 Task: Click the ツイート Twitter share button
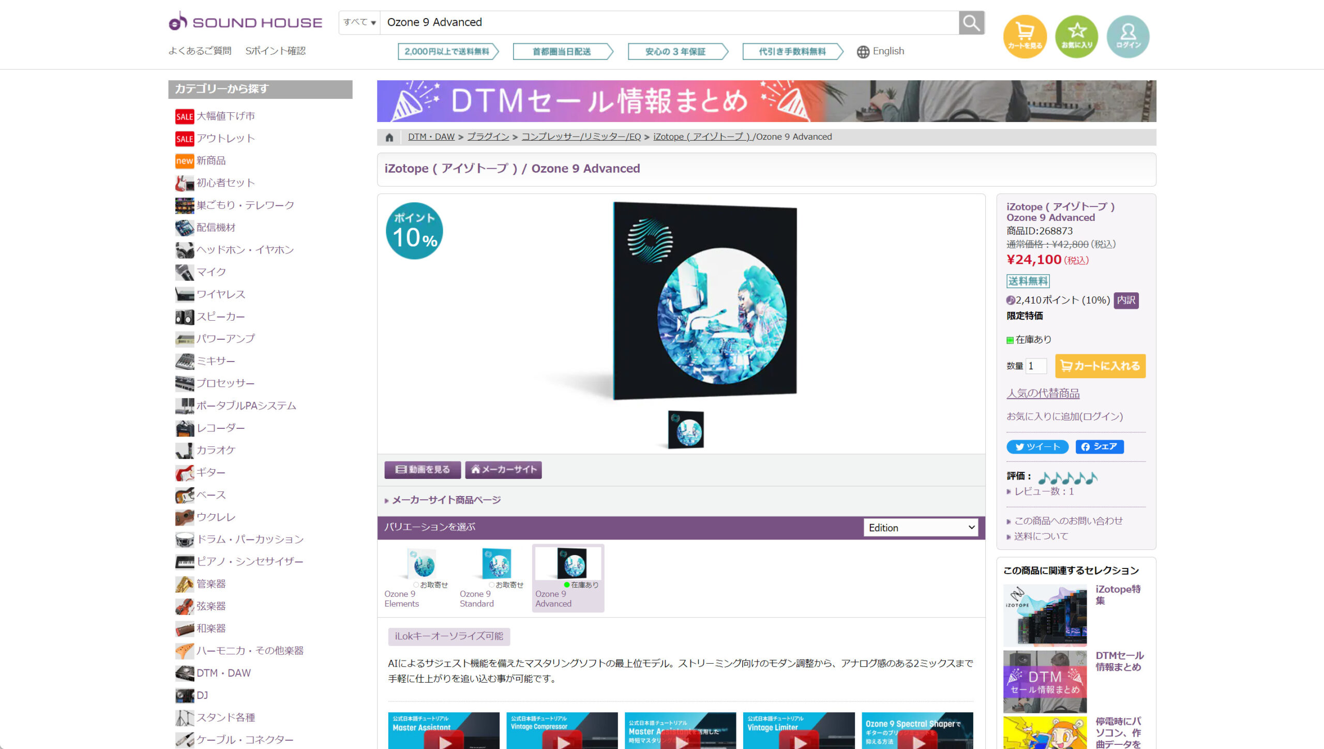[x=1037, y=447]
